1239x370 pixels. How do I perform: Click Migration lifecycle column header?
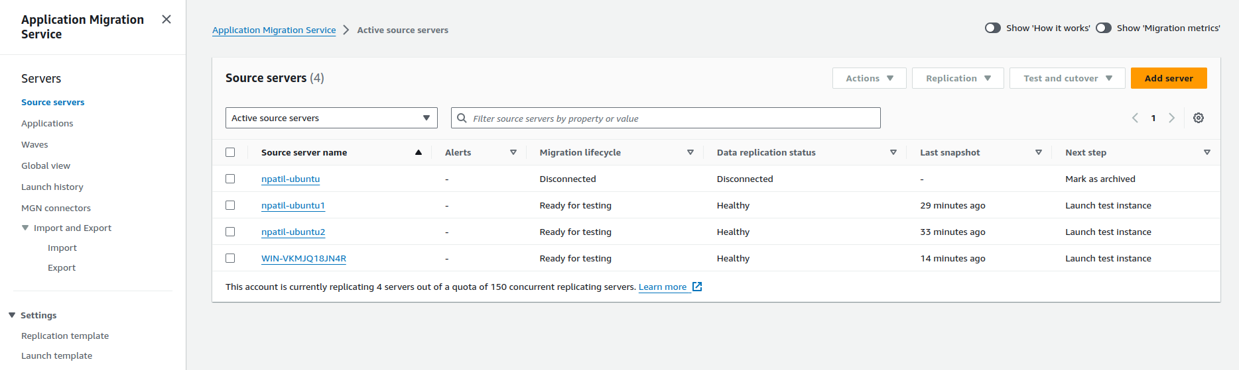point(580,152)
